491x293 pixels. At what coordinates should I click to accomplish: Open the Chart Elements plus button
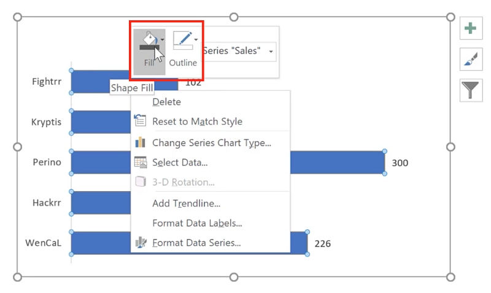[471, 28]
